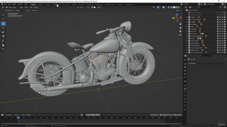Switch perspective/orthographic grid icon
The width and height of the screenshot is (227, 127).
point(180,35)
